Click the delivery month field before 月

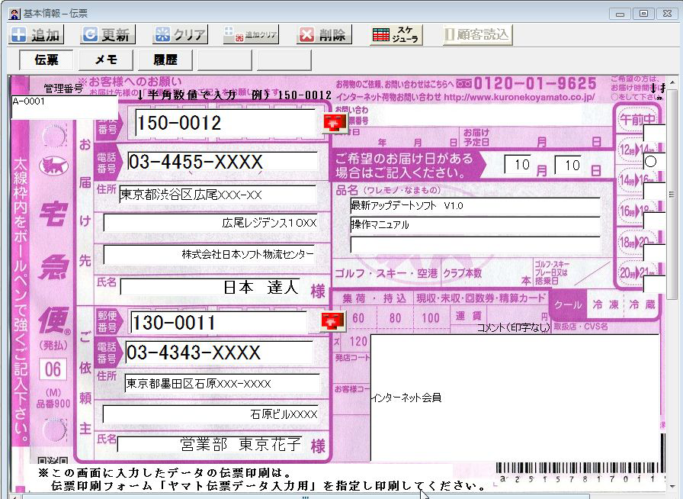click(518, 165)
